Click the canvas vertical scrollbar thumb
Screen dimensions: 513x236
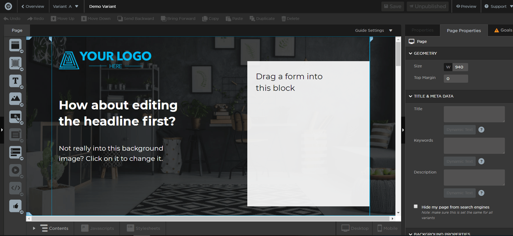(x=398, y=54)
